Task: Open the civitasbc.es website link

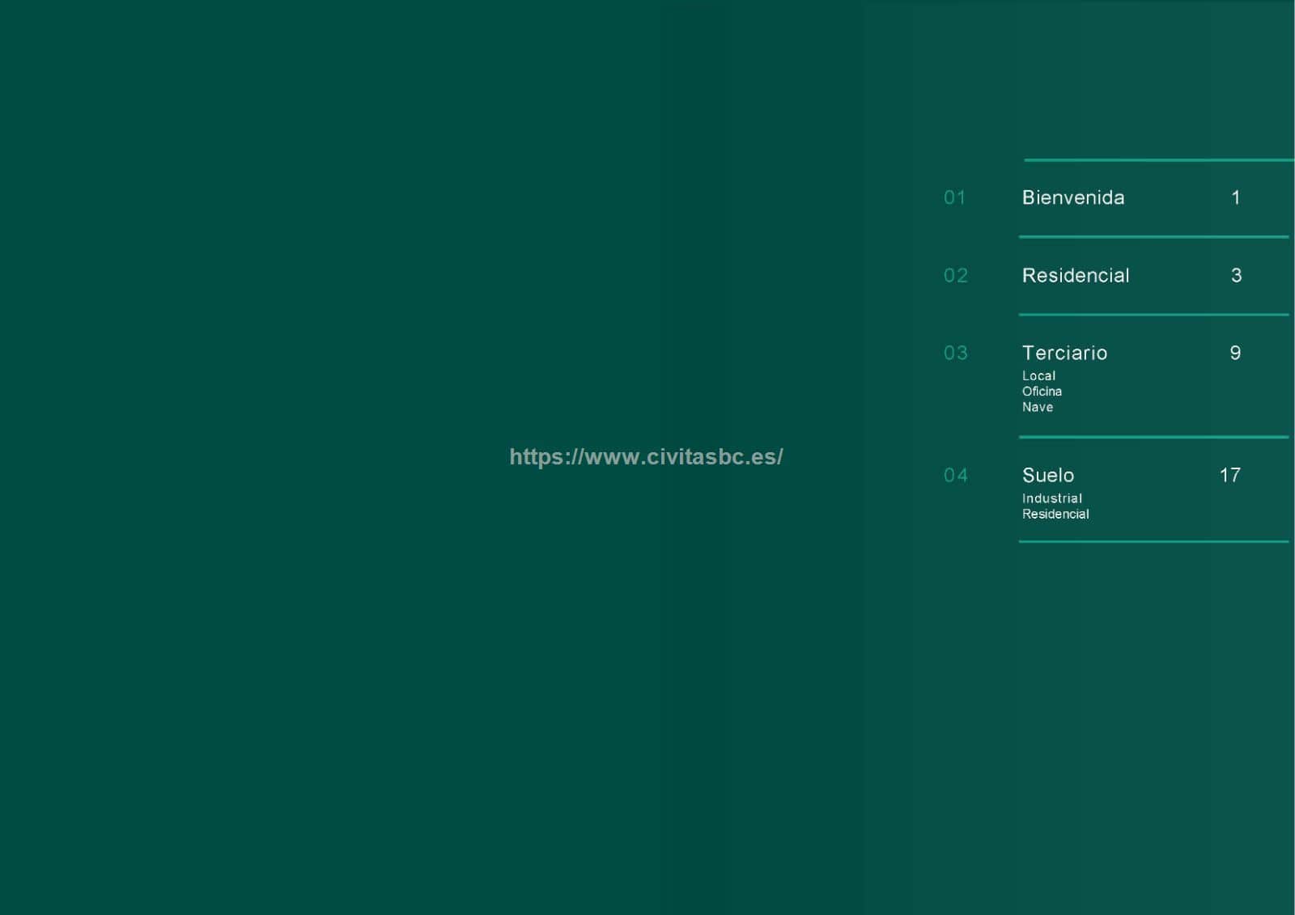Action: [646, 457]
